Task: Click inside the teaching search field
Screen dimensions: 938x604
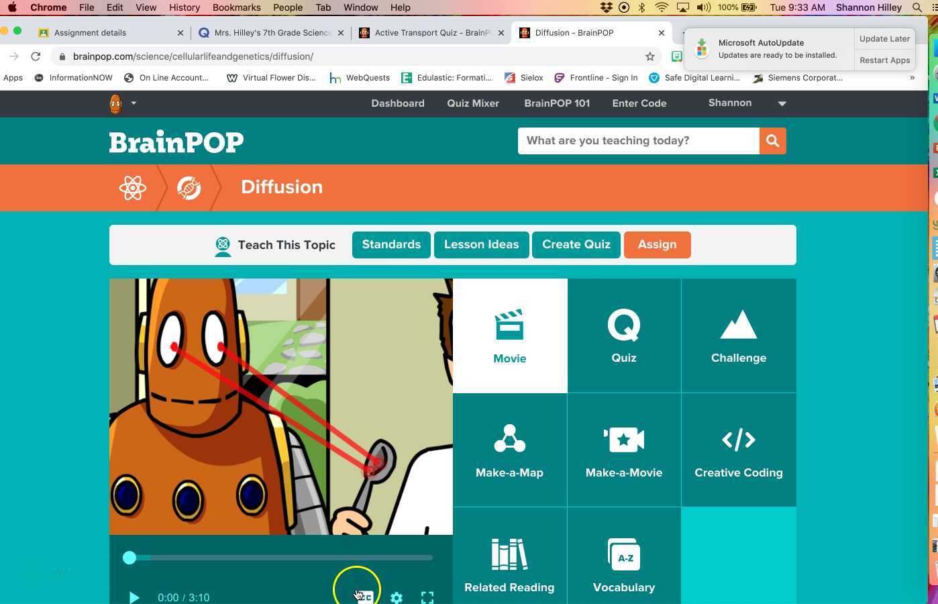Action: click(x=637, y=141)
